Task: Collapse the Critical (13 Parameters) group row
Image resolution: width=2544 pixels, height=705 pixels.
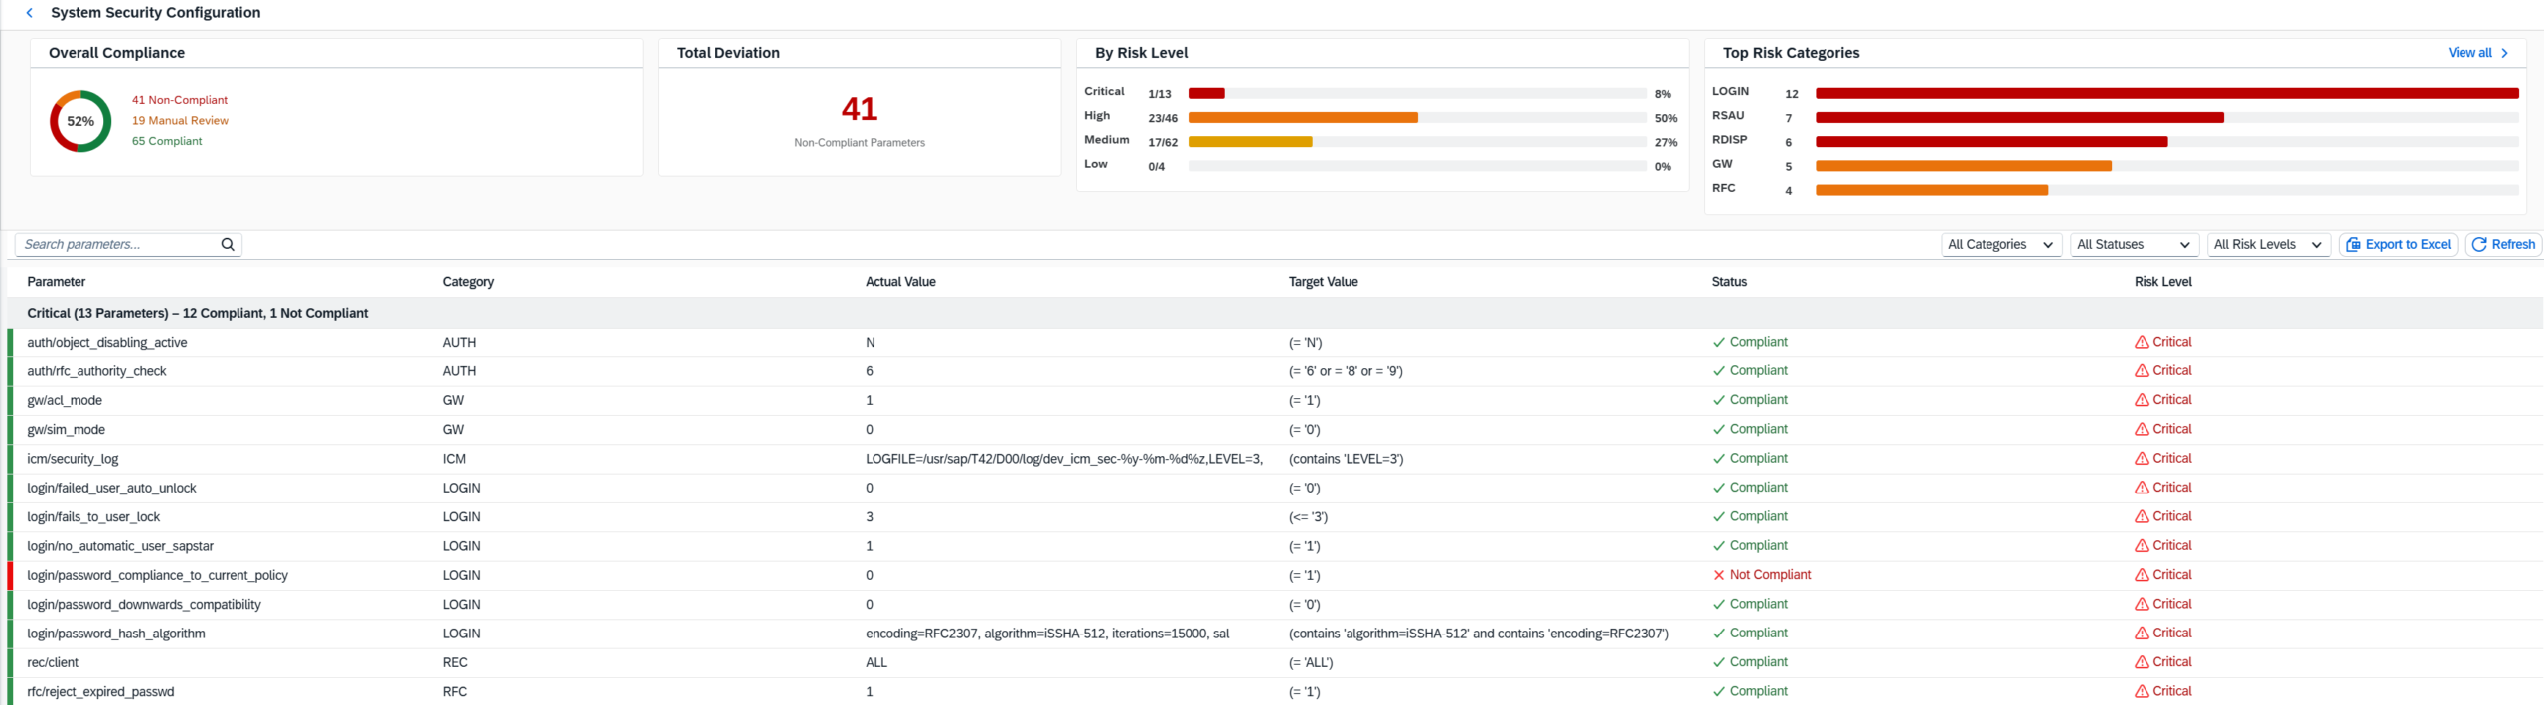Action: (198, 313)
